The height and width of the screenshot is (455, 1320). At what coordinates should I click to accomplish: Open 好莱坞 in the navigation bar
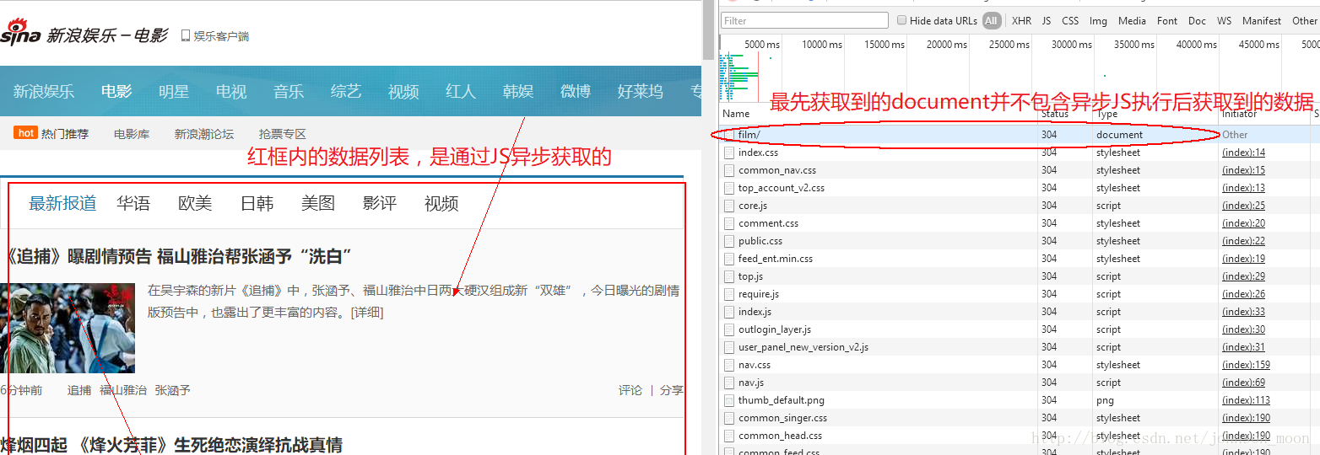coord(641,91)
